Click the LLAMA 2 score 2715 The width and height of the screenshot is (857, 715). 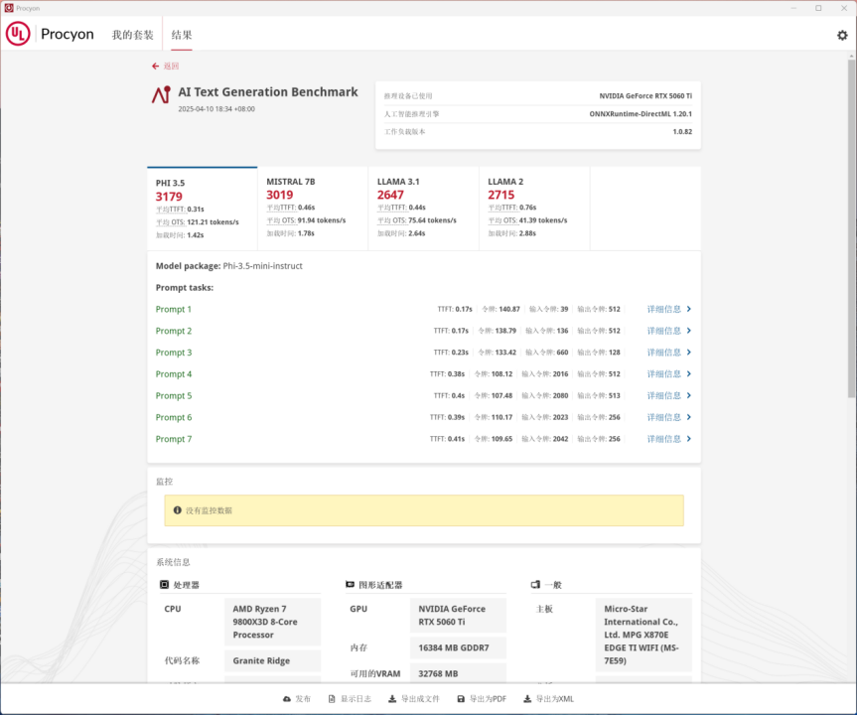[x=501, y=196]
